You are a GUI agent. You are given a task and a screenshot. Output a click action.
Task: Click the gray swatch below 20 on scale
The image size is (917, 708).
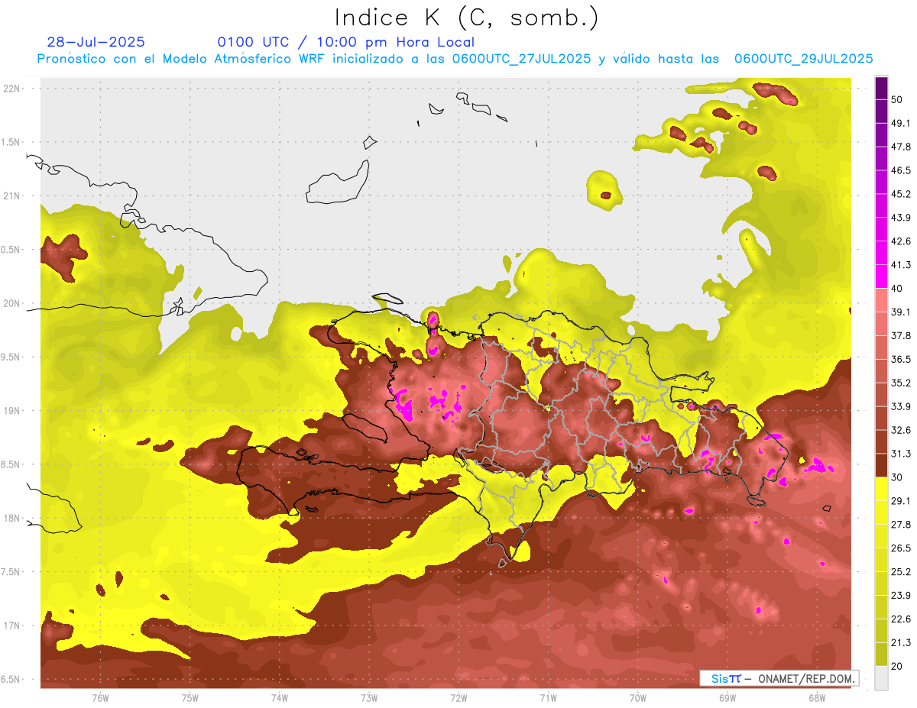point(882,677)
